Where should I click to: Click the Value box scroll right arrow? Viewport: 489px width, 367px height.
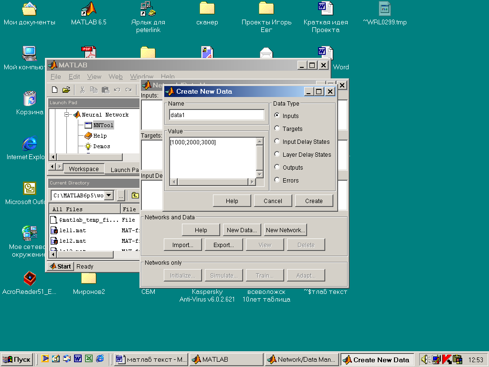(252, 182)
